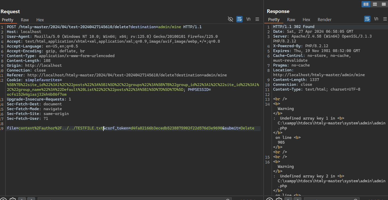Viewport: 388px width, 200px height.
Task: Open the Request panel hamburger options menu
Action: click(257, 19)
